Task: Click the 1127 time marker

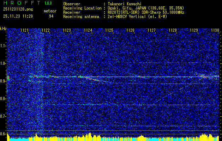Action: 151,30
